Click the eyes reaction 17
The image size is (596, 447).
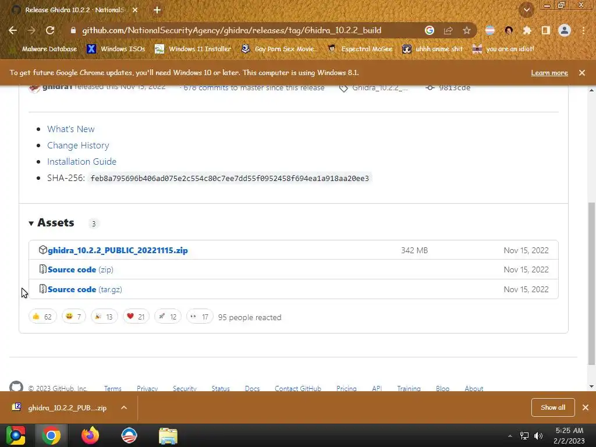click(200, 317)
